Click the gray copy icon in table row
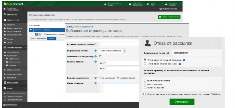The image size is (235, 108). click(x=40, y=34)
